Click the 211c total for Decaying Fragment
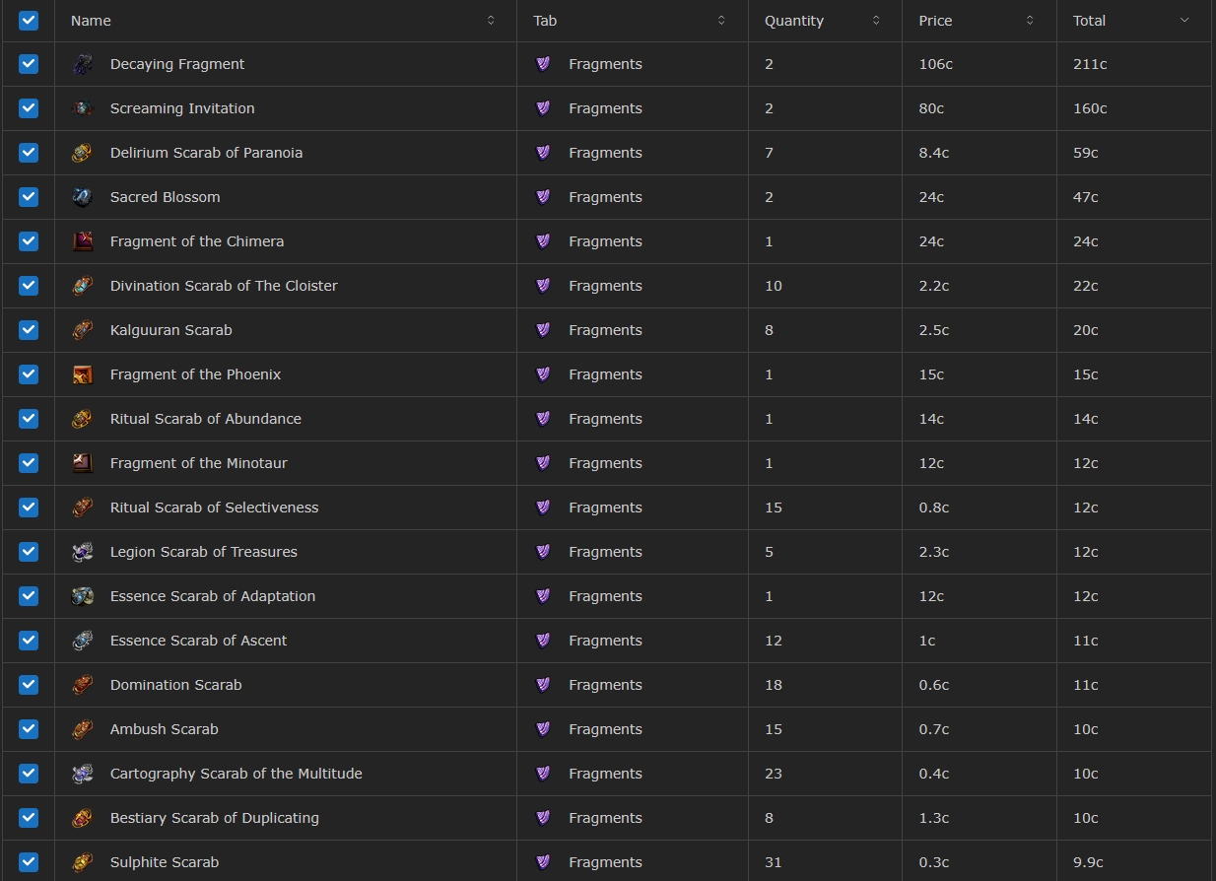 (1090, 64)
